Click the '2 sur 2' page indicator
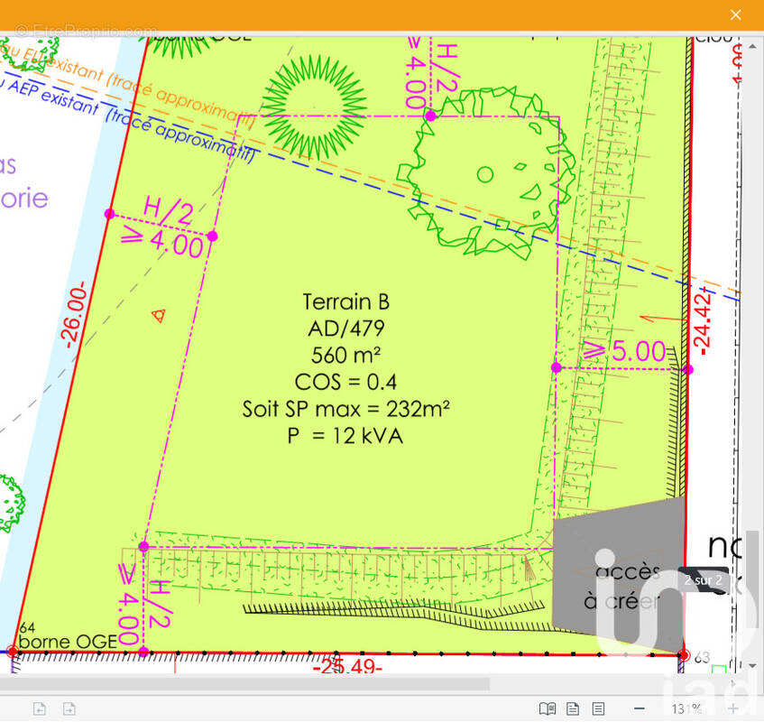This screenshot has height=722, width=764. (x=703, y=580)
